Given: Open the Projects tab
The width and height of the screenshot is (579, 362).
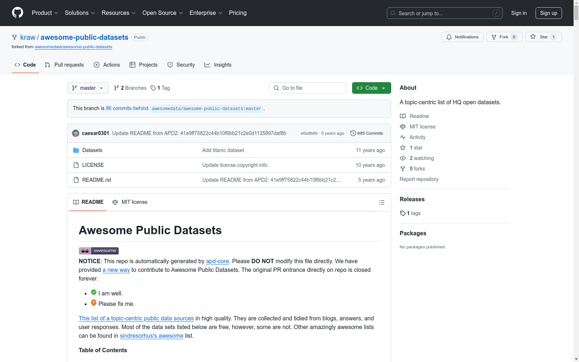Looking at the screenshot, I should click(144, 65).
